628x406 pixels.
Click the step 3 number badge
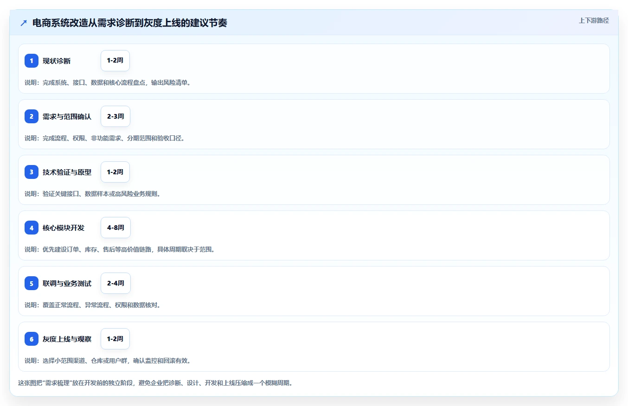pos(32,172)
